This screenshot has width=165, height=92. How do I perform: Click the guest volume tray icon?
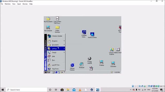click(112, 72)
